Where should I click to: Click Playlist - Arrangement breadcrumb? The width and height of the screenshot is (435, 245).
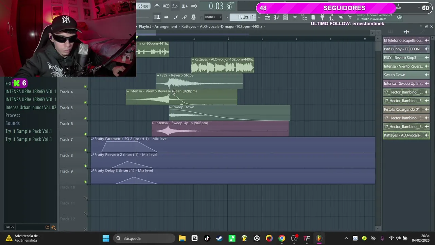158,26
